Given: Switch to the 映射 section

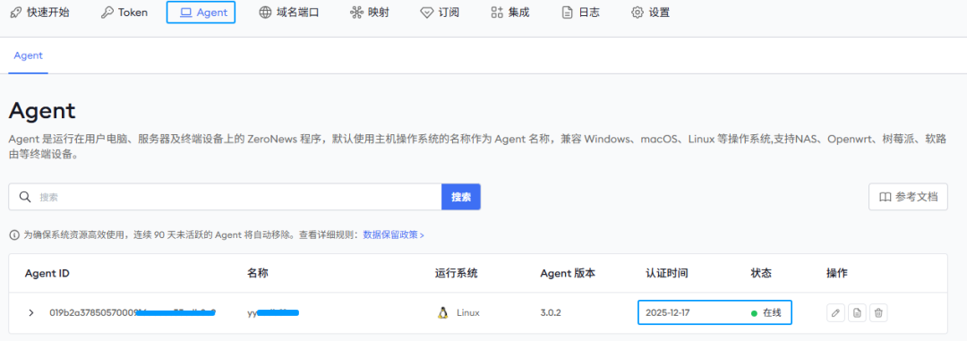Looking at the screenshot, I should (370, 13).
